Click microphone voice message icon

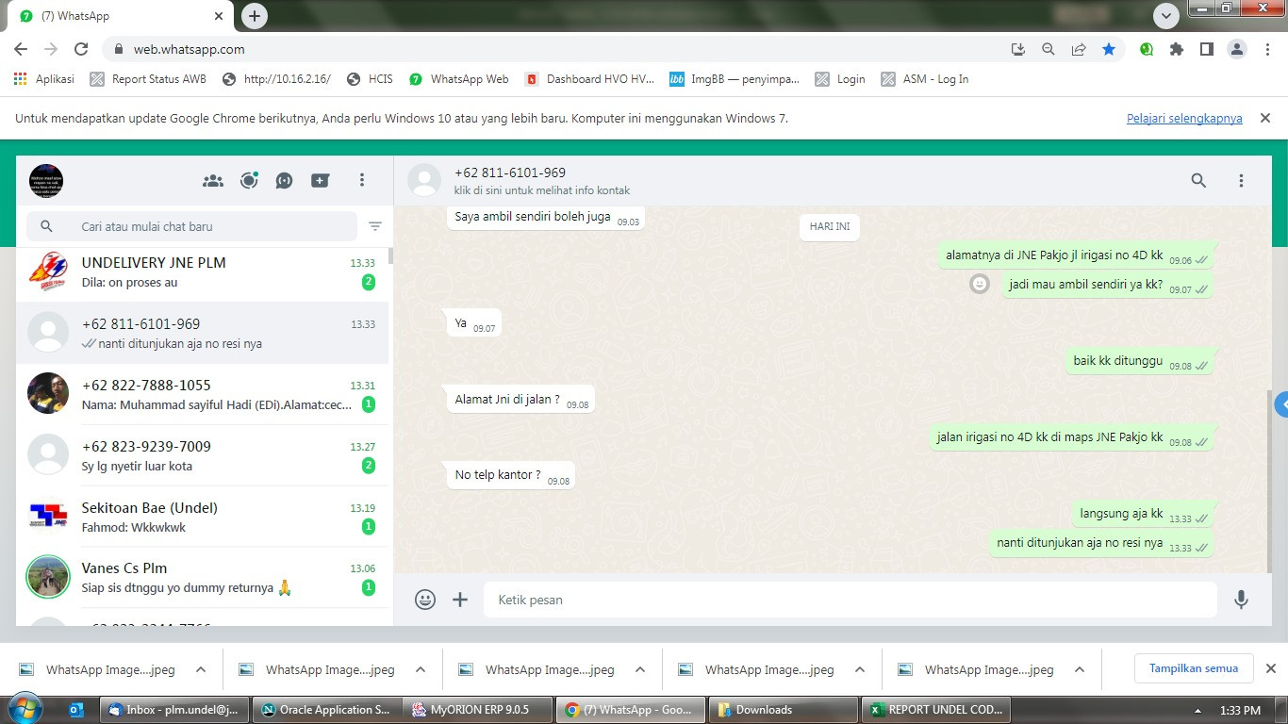pyautogui.click(x=1241, y=600)
